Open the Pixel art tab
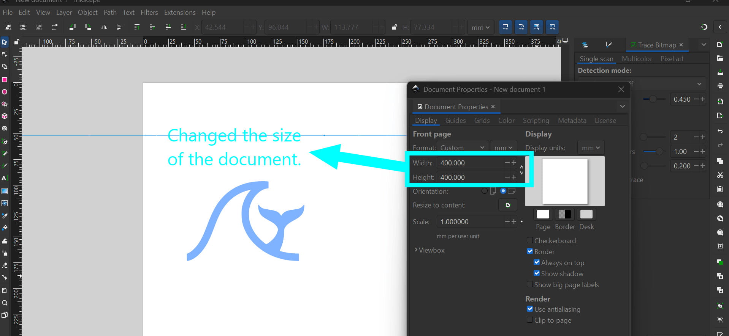The height and width of the screenshot is (336, 729). pos(672,59)
